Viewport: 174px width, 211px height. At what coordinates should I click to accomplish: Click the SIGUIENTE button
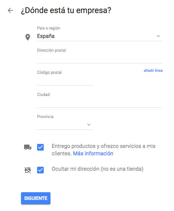[36, 198]
